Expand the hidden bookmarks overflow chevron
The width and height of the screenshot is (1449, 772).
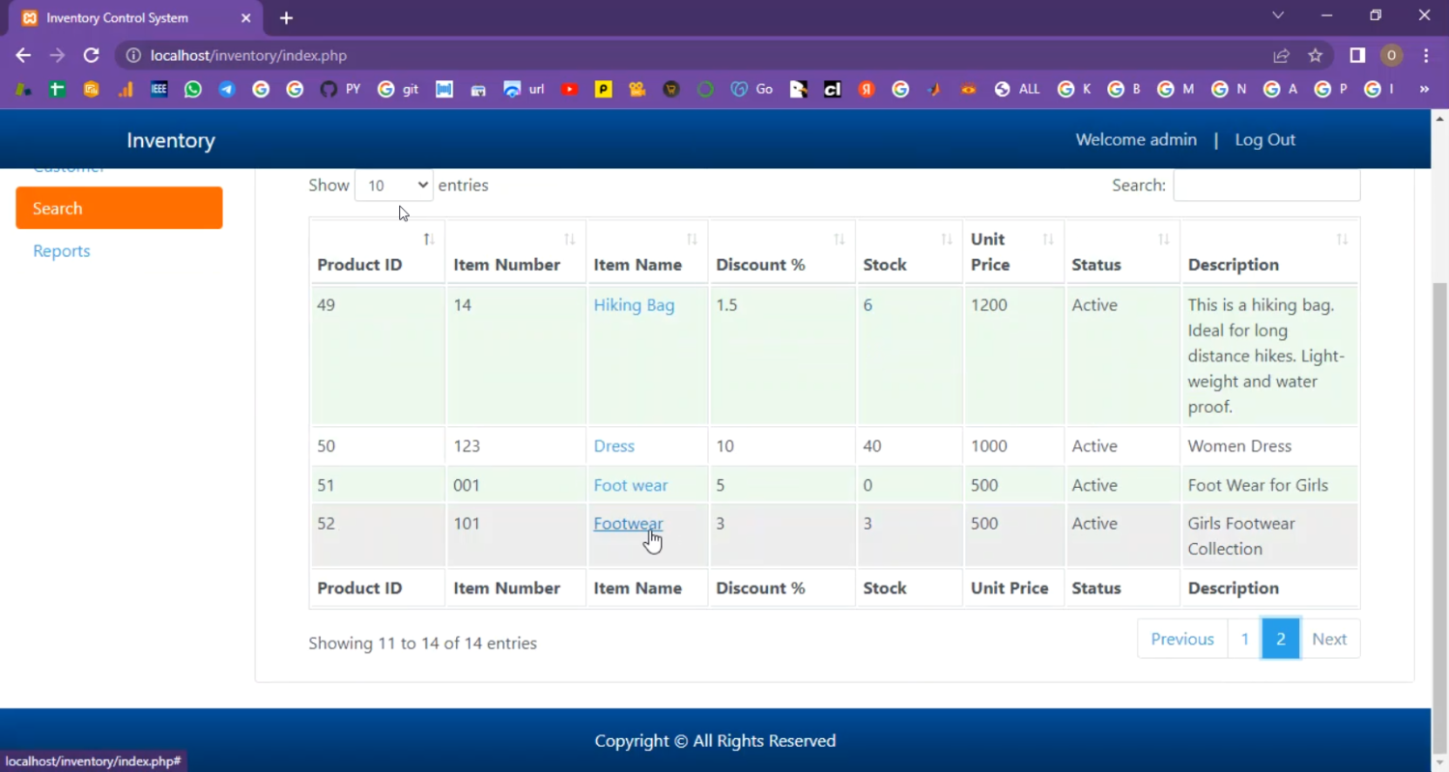tap(1424, 89)
